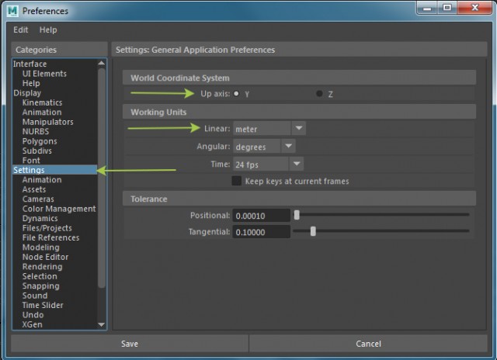The image size is (497, 360).
Task: Click the Positional tolerance value field
Action: 261,216
